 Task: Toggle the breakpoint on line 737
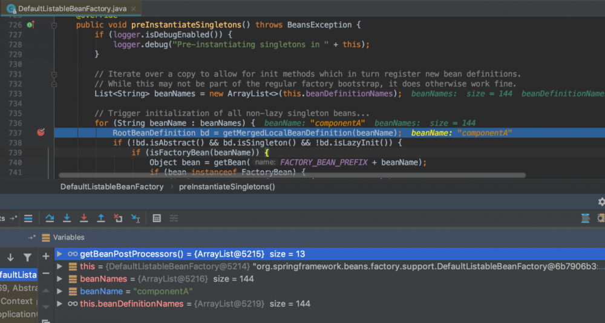pos(41,132)
